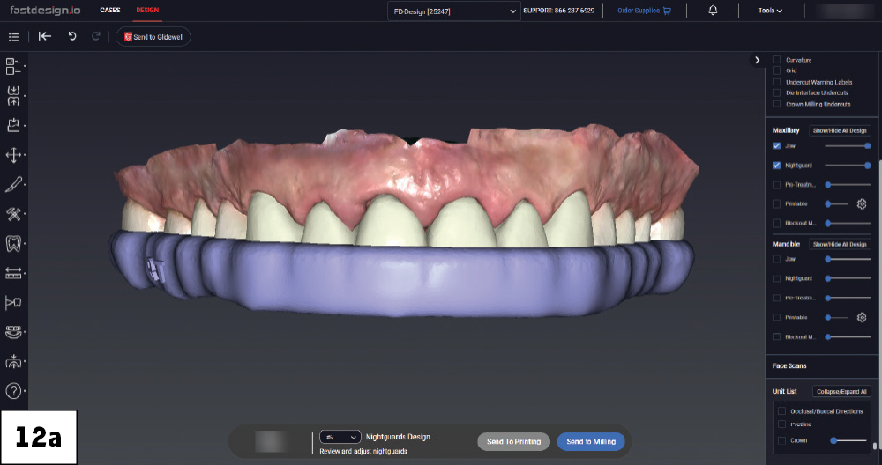Open Mandible Printable settings gear
This screenshot has height=465, width=882.
pos(861,317)
